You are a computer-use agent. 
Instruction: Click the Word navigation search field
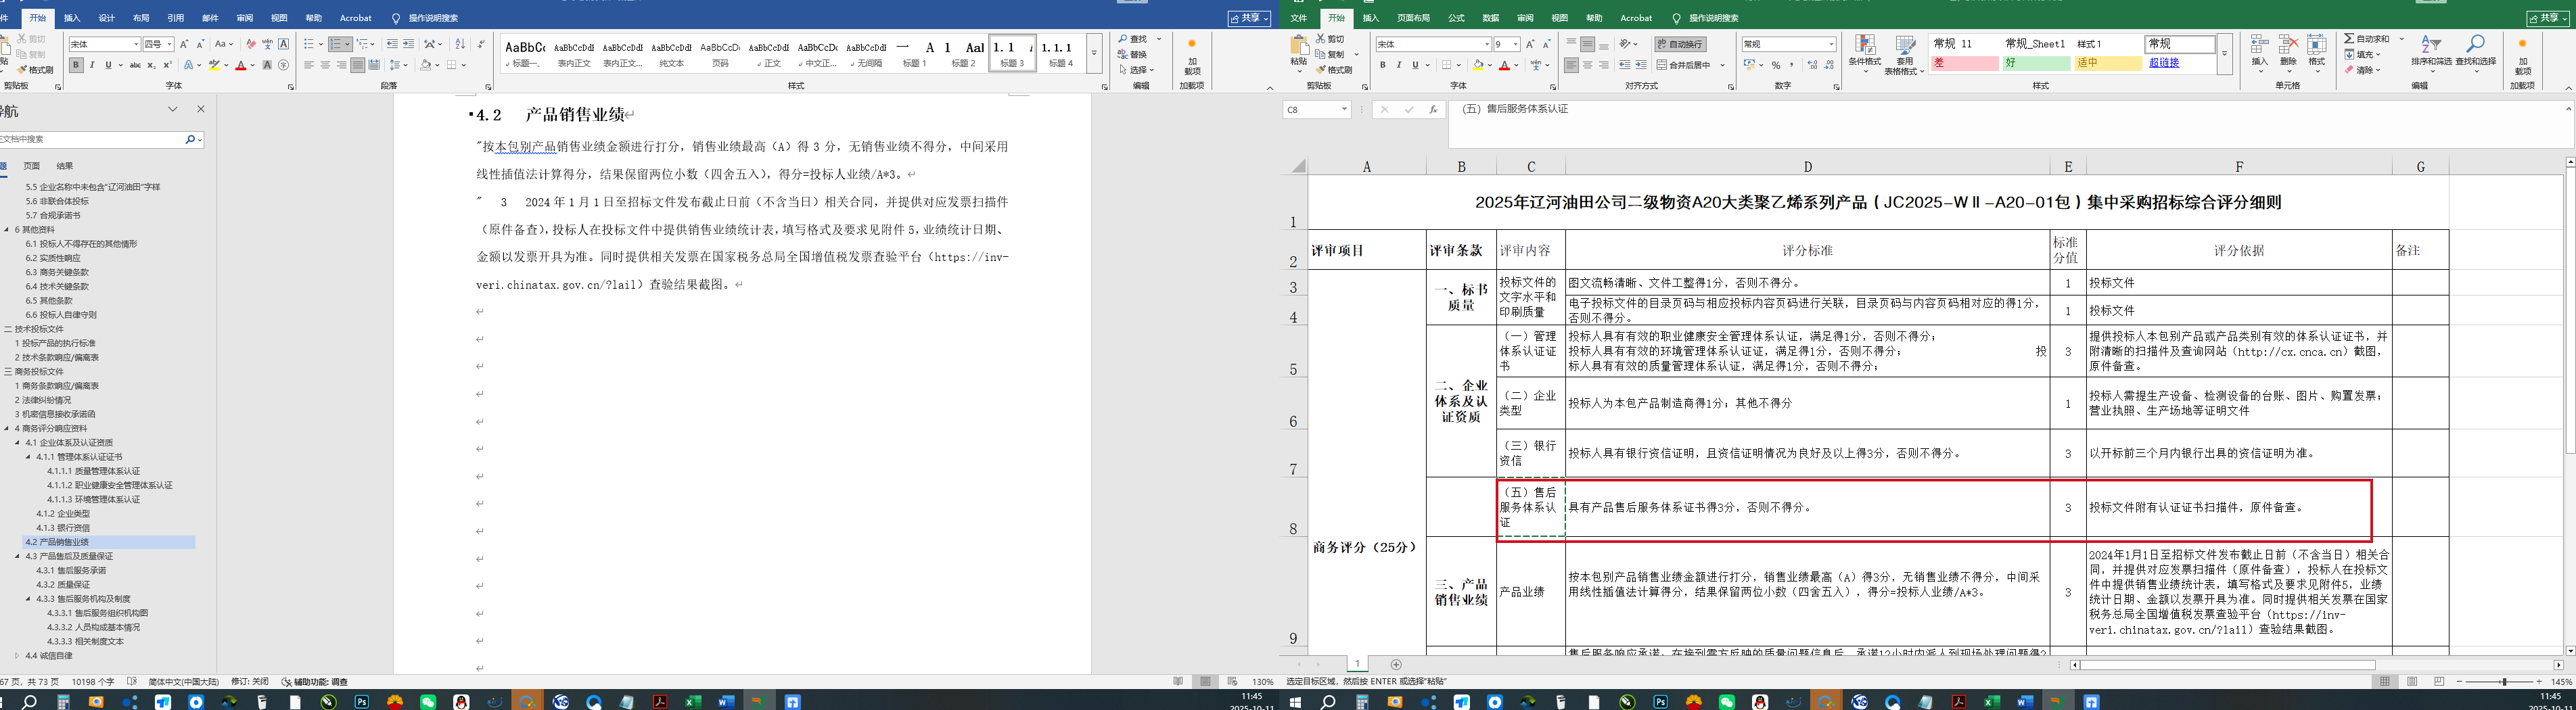click(x=92, y=139)
